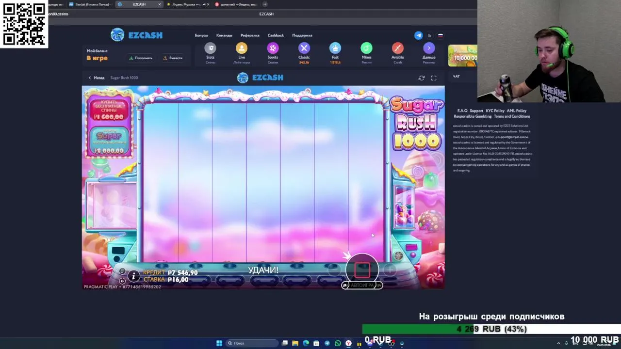Image resolution: width=621 pixels, height=349 pixels.
Task: Go back using the Назад link
Action: (x=97, y=78)
